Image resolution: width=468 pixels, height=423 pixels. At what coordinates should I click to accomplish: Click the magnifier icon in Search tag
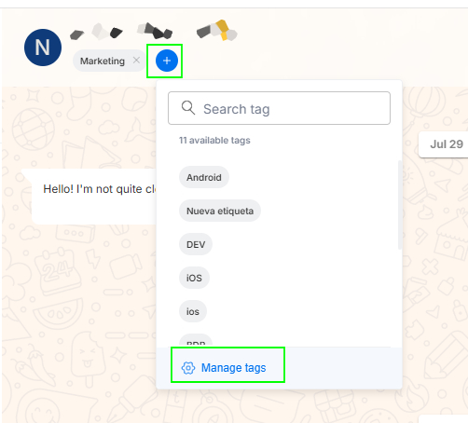coord(188,108)
